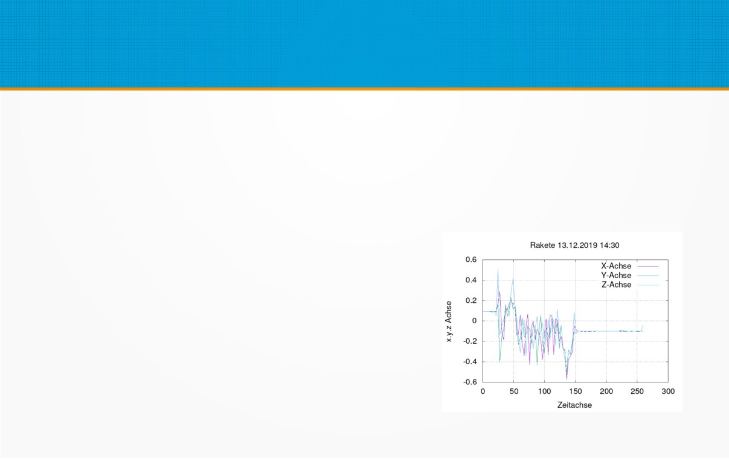Click the 0.6 tick on the y-axis
This screenshot has width=729, height=459.
pyautogui.click(x=470, y=260)
